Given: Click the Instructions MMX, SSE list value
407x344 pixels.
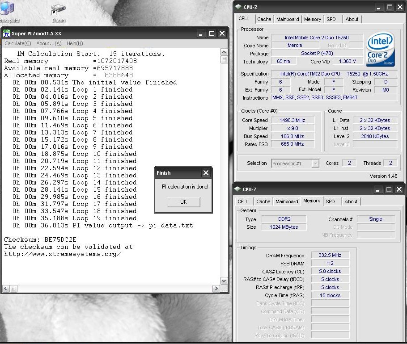Looking at the screenshot, I should 335,97.
